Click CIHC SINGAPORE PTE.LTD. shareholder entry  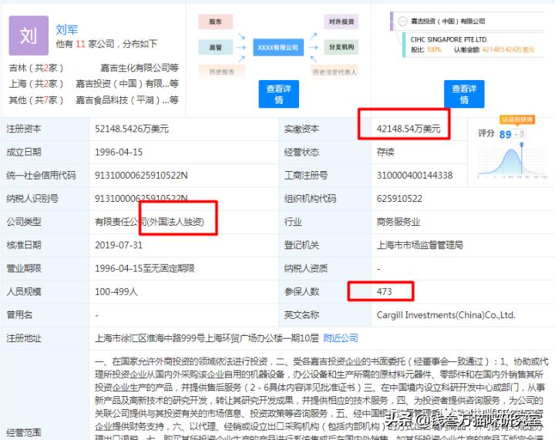click(x=449, y=39)
